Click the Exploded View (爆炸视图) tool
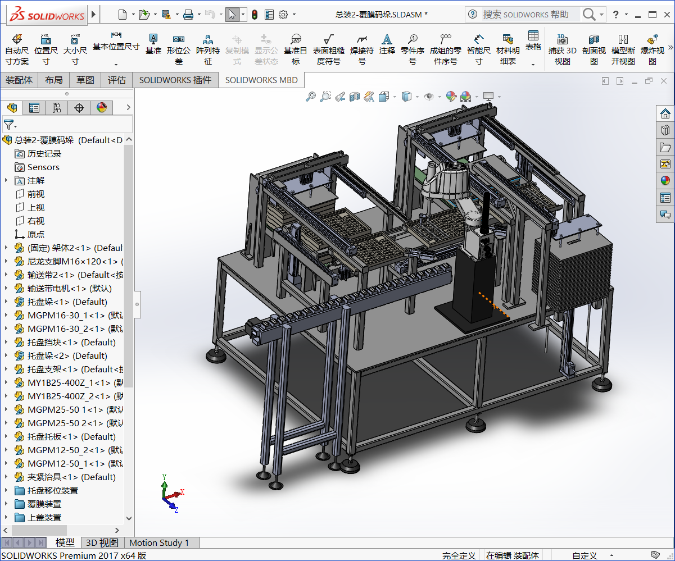 click(653, 49)
